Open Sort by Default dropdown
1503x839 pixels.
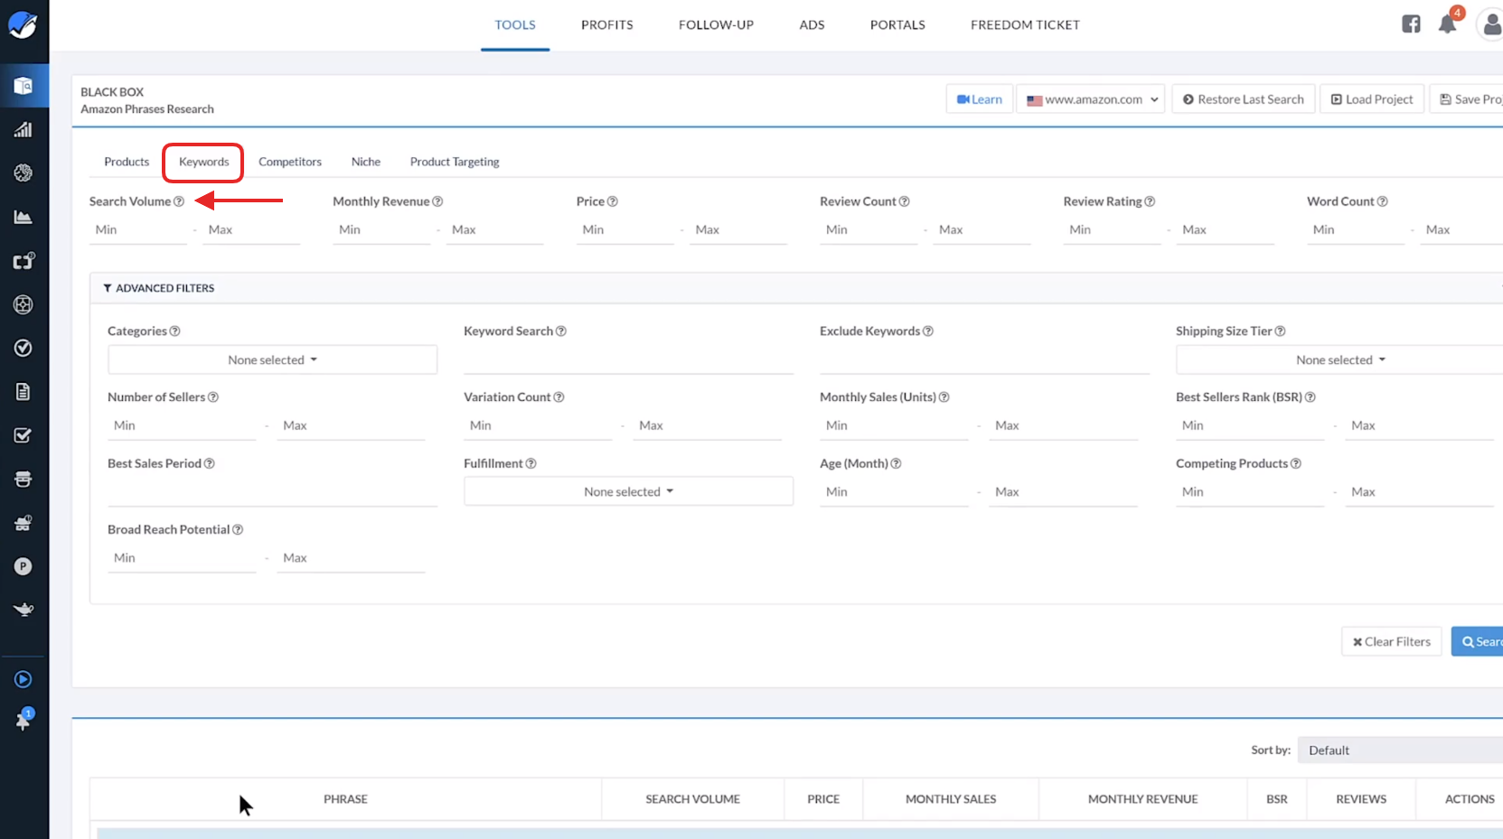coord(1400,750)
